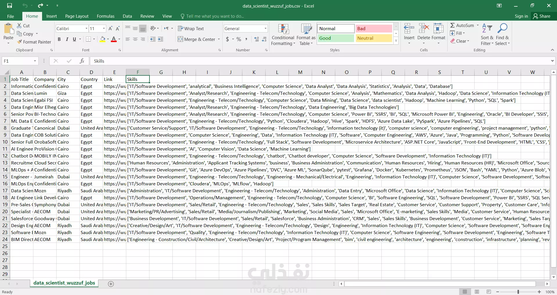Open Find & Select magnifier
Image resolution: width=557 pixels, height=295 pixels.
click(502, 34)
